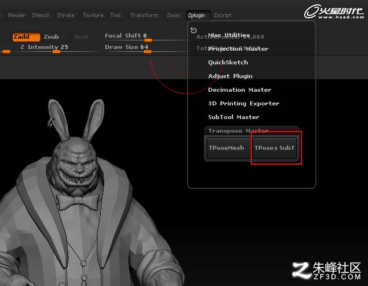Image resolution: width=368 pixels, height=286 pixels.
Task: Open the Zscript menu
Action: [223, 15]
